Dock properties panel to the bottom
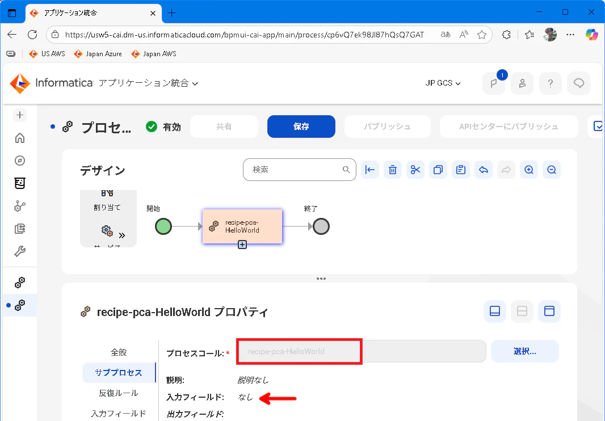 click(x=495, y=311)
